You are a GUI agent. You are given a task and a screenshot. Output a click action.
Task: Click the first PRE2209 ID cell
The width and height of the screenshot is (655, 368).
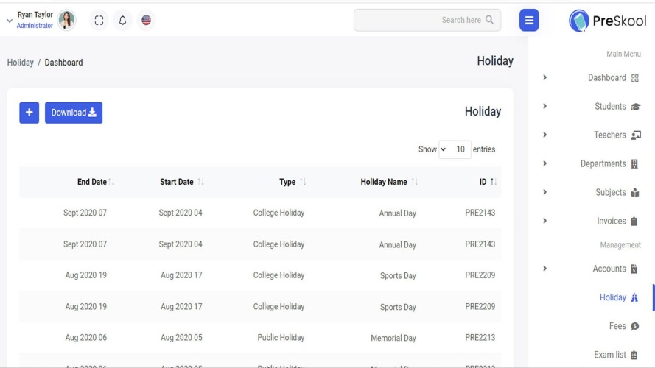[x=480, y=275]
